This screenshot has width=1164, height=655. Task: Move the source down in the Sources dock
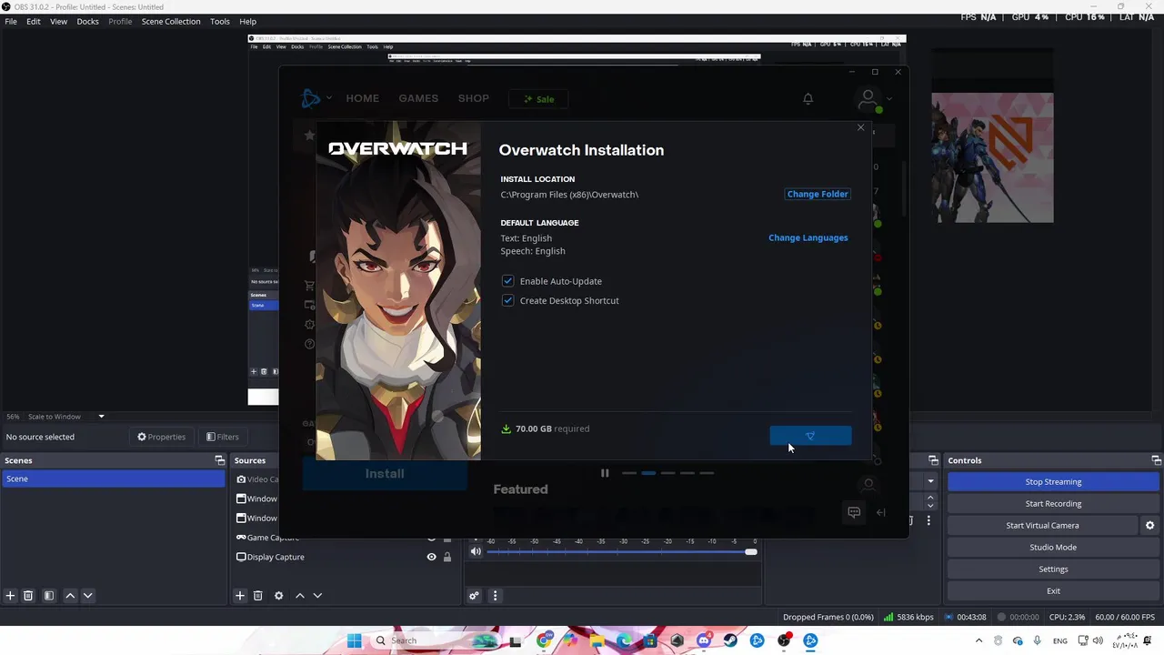pos(317,596)
